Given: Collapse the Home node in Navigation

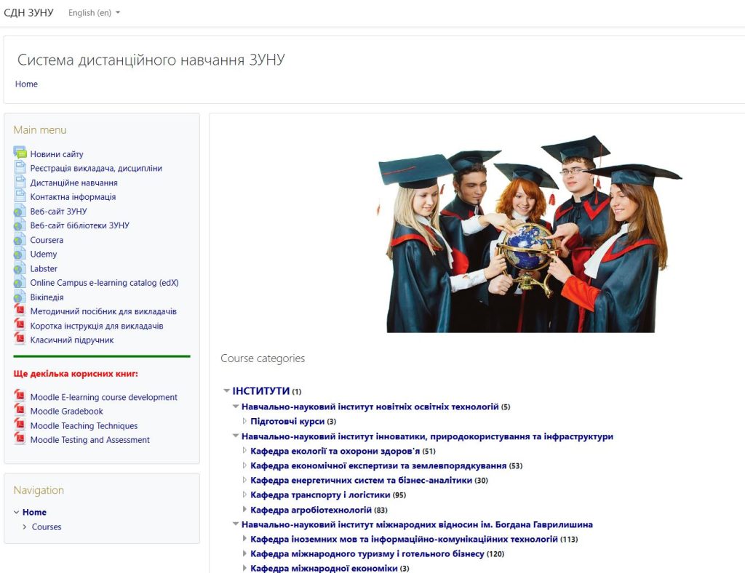Looking at the screenshot, I should (17, 513).
